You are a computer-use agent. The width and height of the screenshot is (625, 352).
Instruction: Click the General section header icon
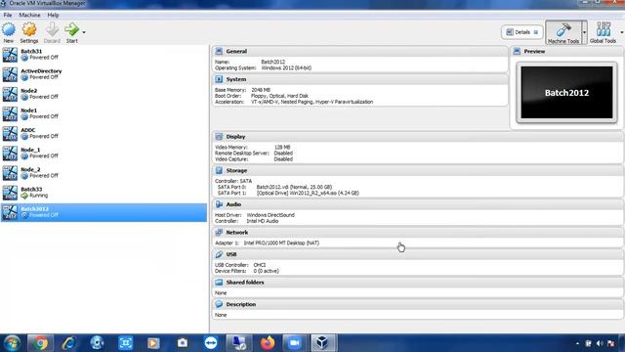[x=219, y=51]
